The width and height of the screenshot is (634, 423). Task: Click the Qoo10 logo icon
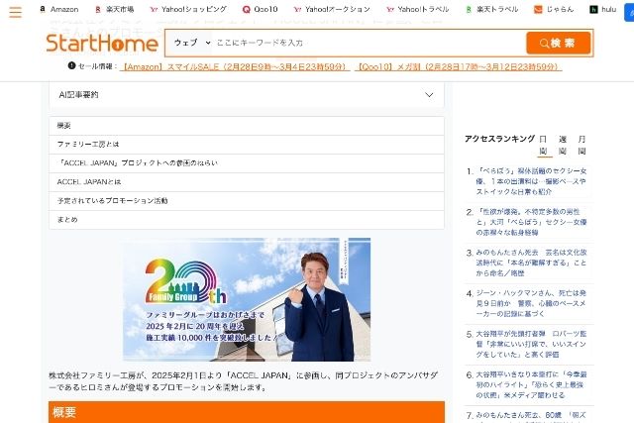click(x=247, y=9)
